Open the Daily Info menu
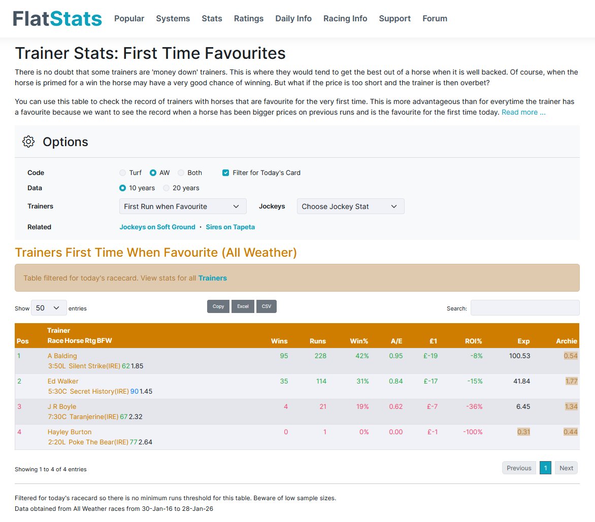The image size is (595, 522). point(293,19)
